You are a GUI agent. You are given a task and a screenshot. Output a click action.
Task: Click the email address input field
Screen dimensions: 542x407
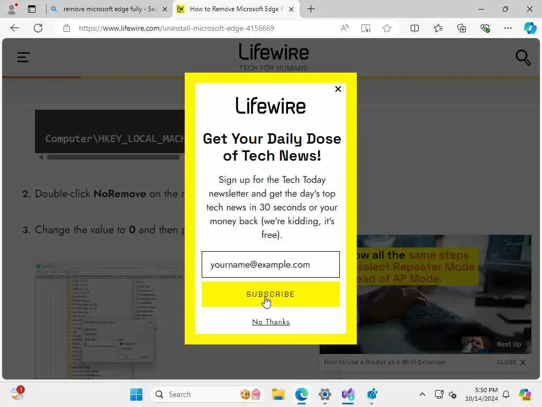(270, 264)
